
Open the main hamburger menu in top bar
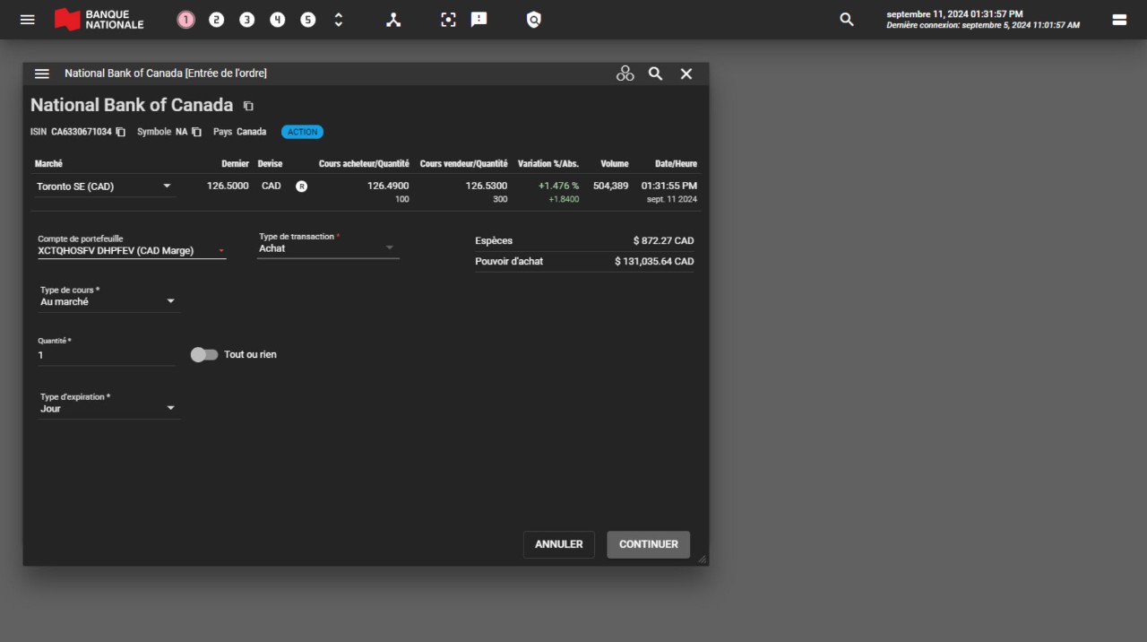(x=28, y=19)
